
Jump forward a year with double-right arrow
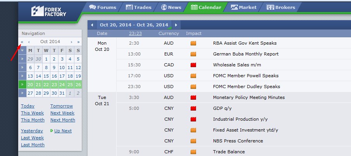pyautogui.click(x=78, y=42)
